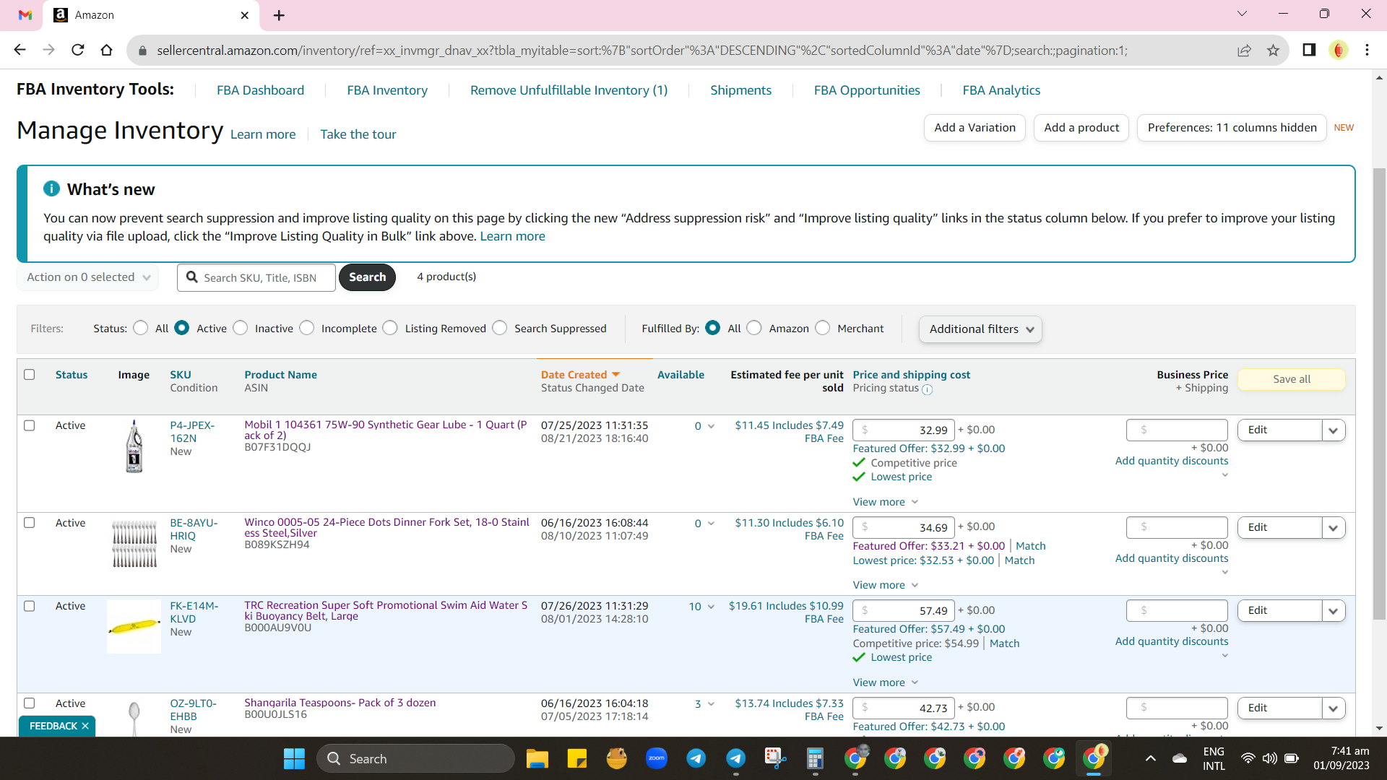
Task: Open the Chrome menu (three dots)
Action: click(1367, 50)
